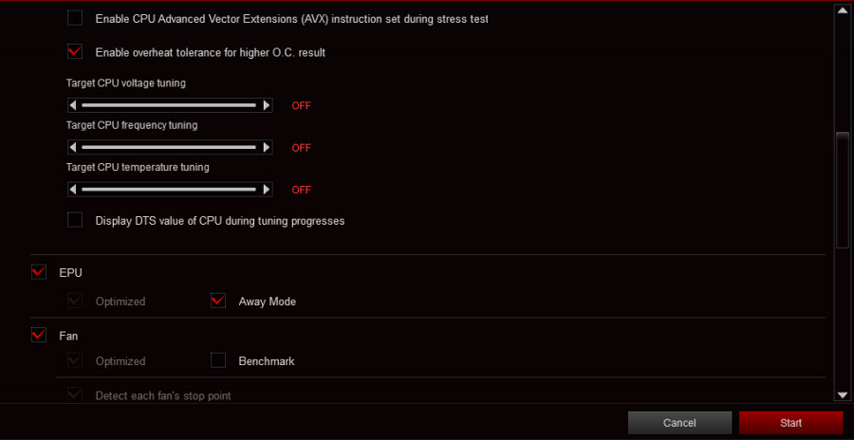Click the scrollbar down arrow
This screenshot has height=440, width=854.
[x=843, y=394]
